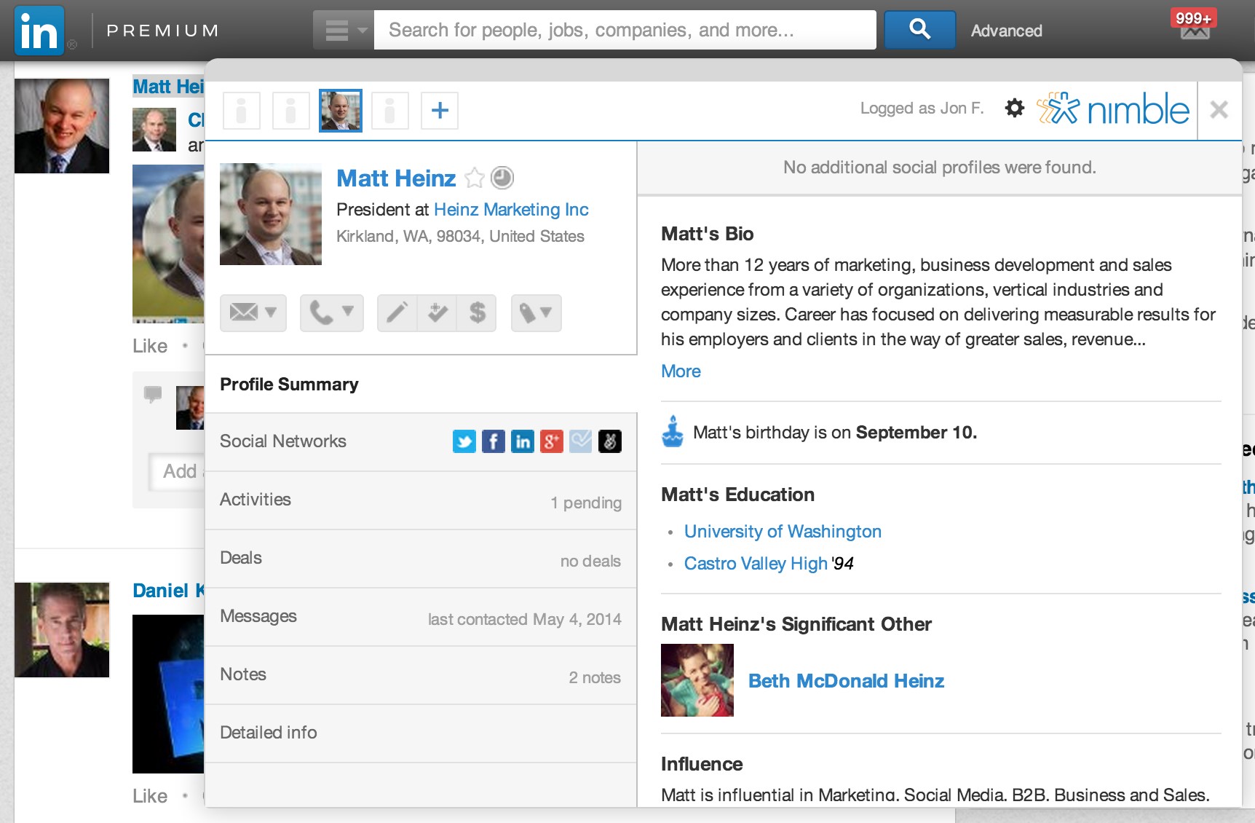Open the black AngelList social icon
Viewport: 1255px width, 823px height.
610,441
